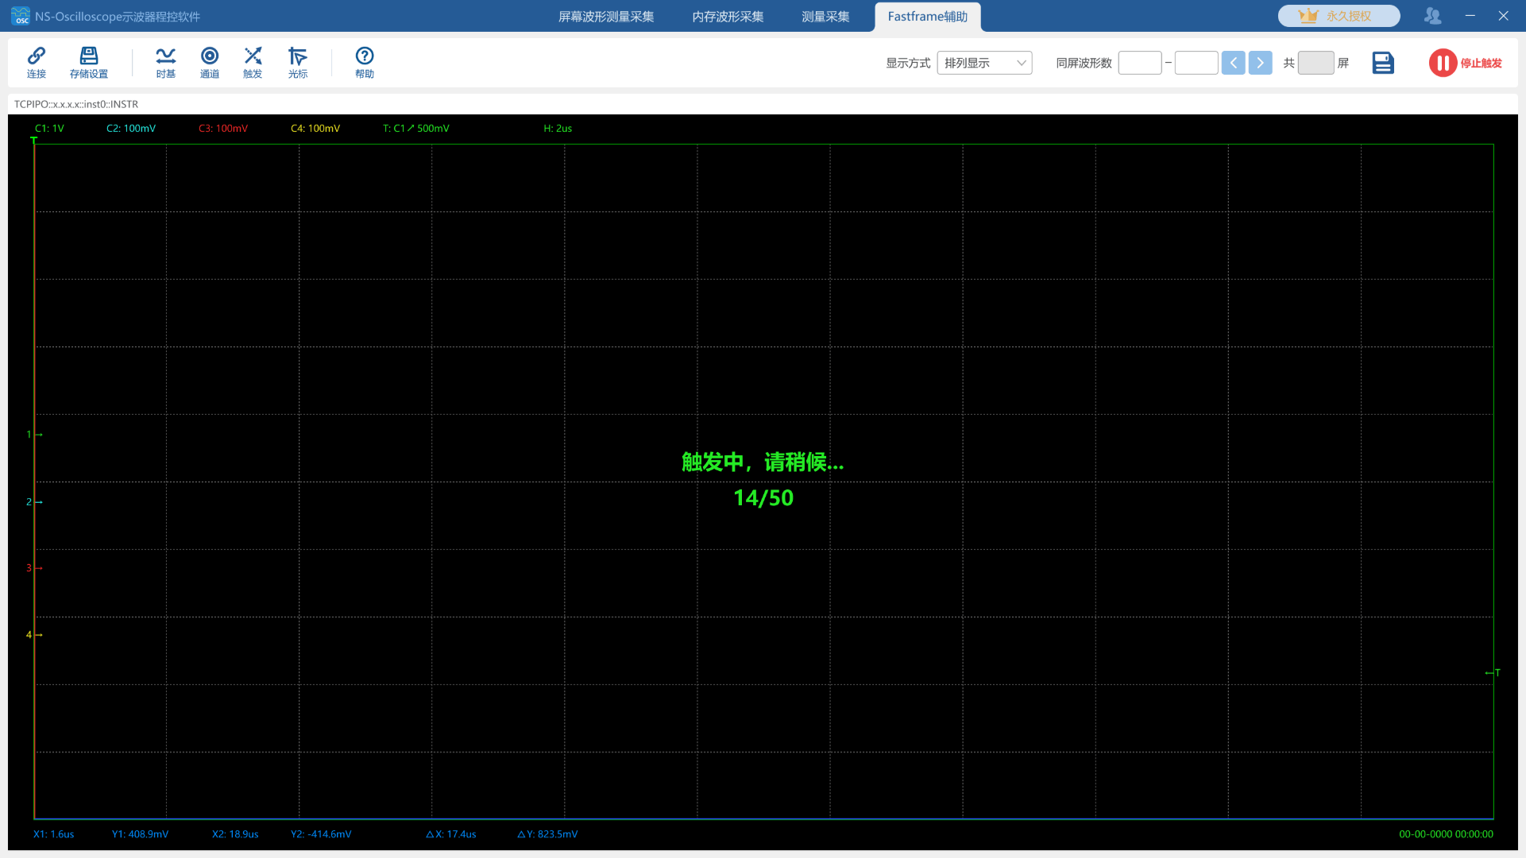Click the next screen arrow button
Viewport: 1526px width, 858px height.
[x=1260, y=62]
